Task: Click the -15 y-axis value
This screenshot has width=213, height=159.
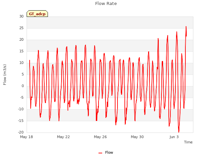Action: [x=21, y=121]
